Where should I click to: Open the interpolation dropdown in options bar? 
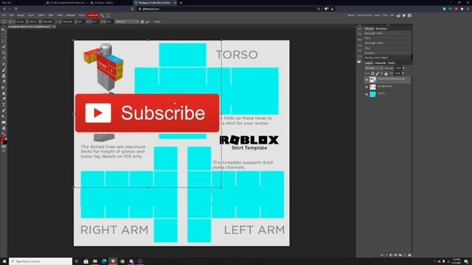(x=127, y=21)
